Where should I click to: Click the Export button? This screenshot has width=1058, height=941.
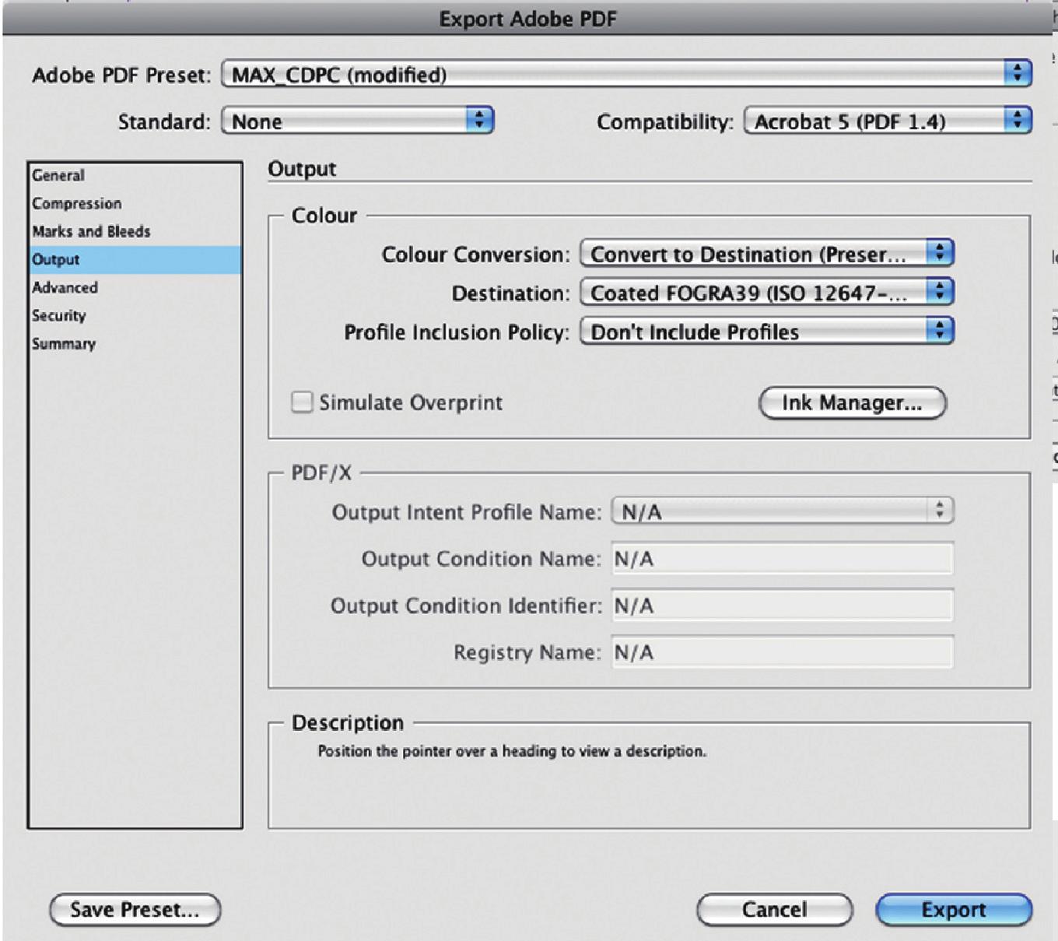(x=954, y=909)
